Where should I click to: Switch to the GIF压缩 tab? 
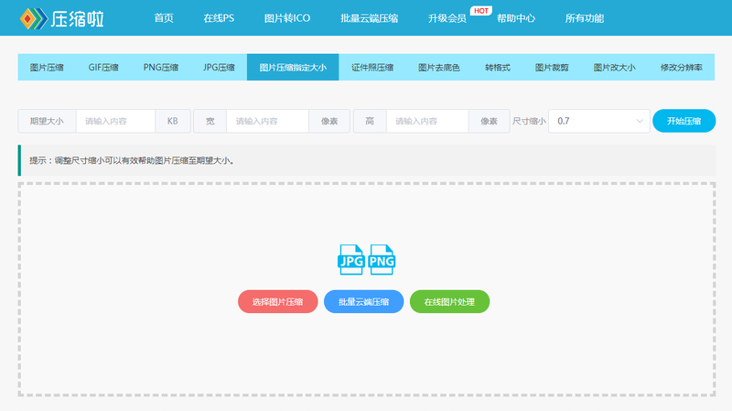[x=103, y=67]
